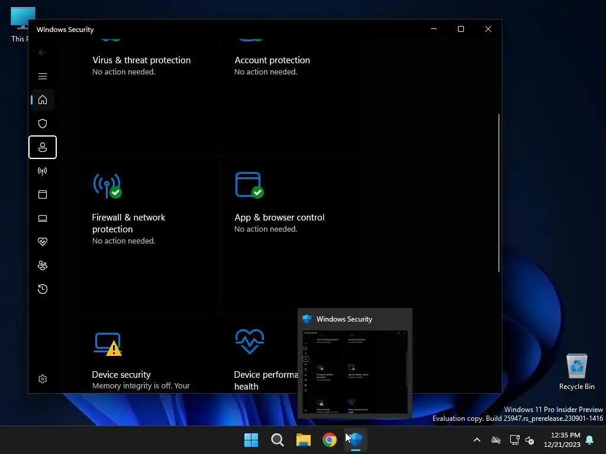Go back with the back arrow

(43, 53)
